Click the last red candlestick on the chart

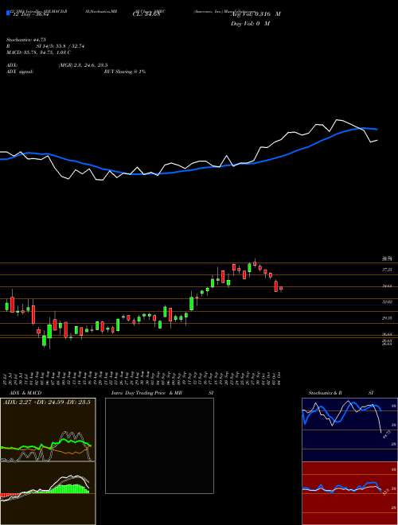(x=281, y=288)
